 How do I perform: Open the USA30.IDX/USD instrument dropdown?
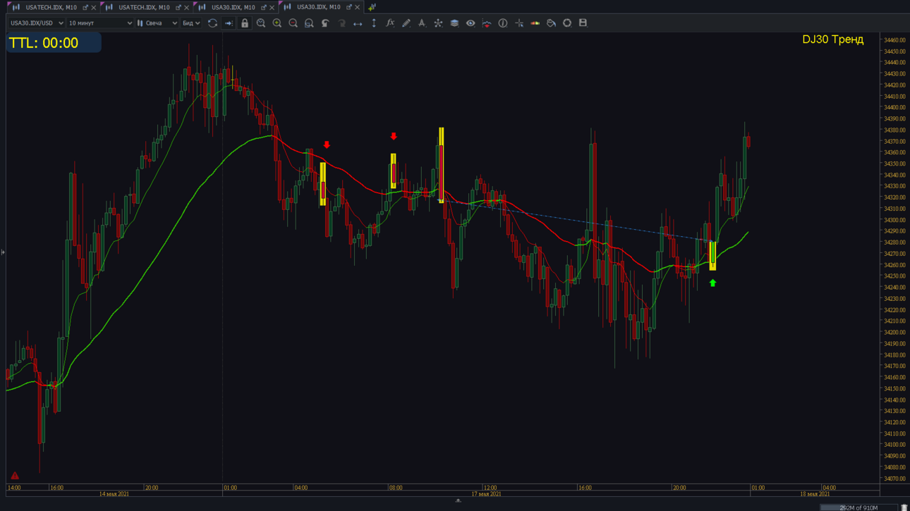click(36, 23)
